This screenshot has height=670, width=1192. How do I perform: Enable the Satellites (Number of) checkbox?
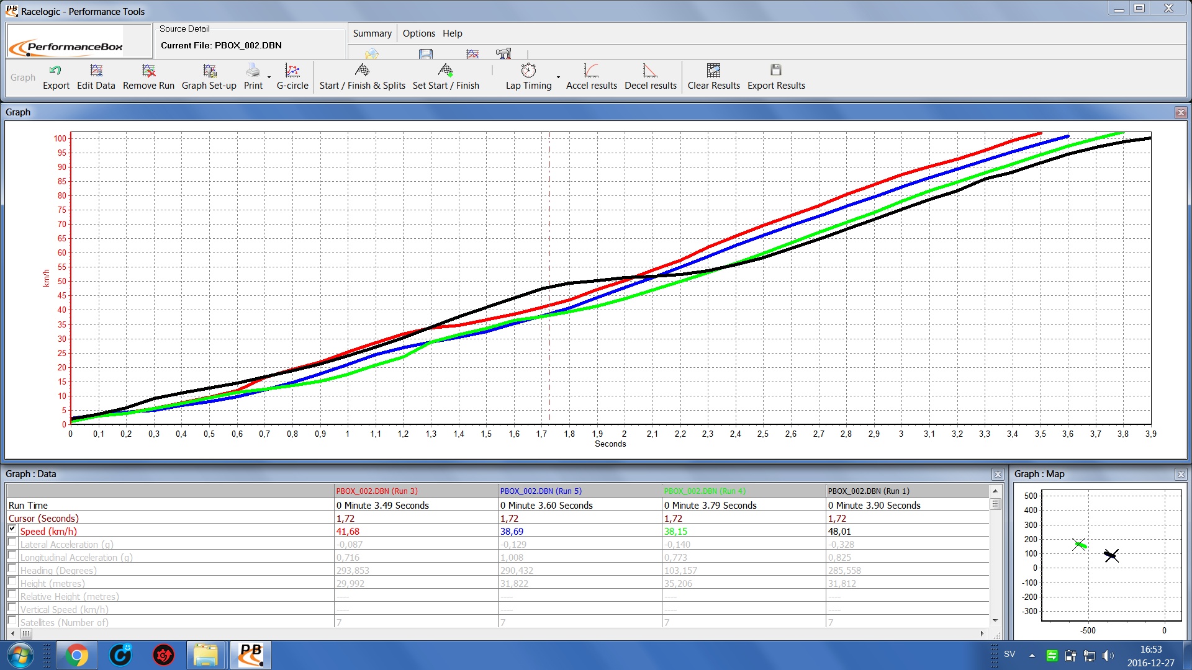pyautogui.click(x=12, y=621)
